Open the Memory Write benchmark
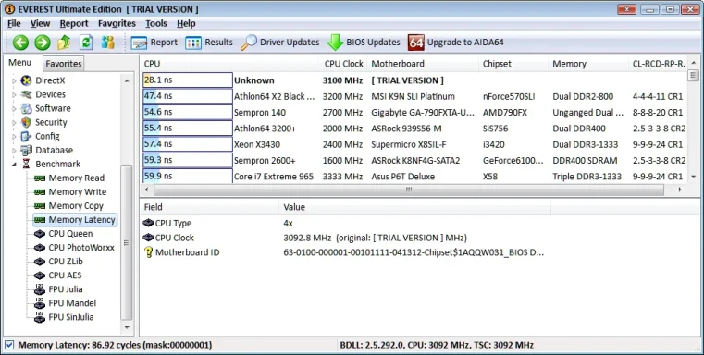704x355 pixels. (x=77, y=192)
